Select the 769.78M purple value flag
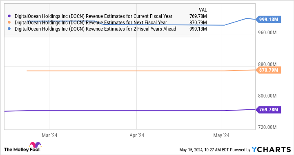Screen dimensions: 294x155 269,110
